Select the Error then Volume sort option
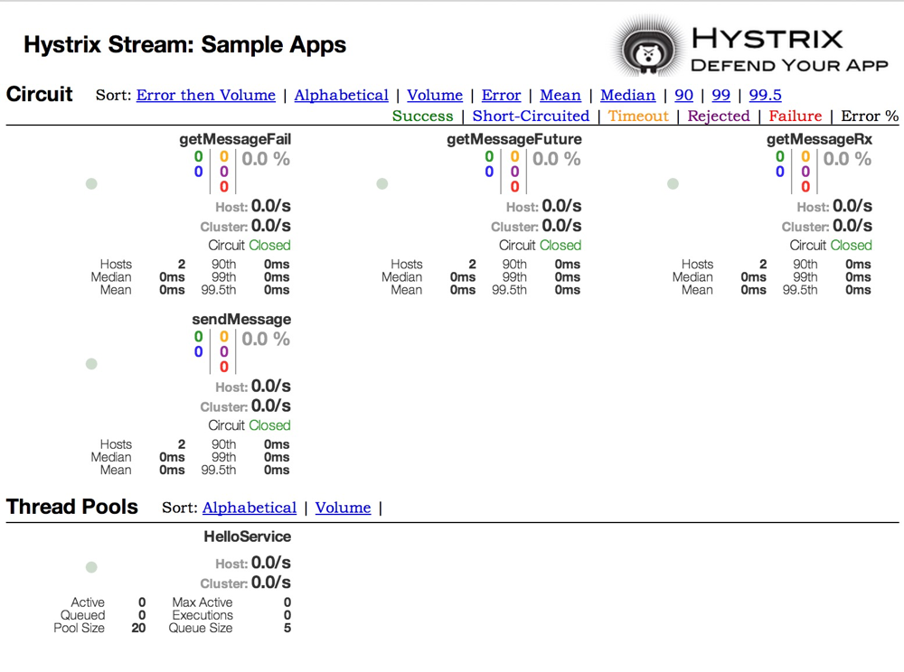 (x=205, y=95)
